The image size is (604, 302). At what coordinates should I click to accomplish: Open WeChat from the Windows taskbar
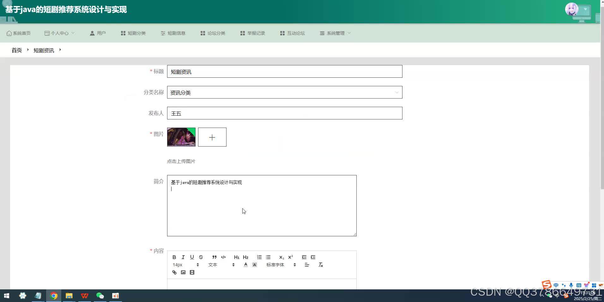coord(100,296)
